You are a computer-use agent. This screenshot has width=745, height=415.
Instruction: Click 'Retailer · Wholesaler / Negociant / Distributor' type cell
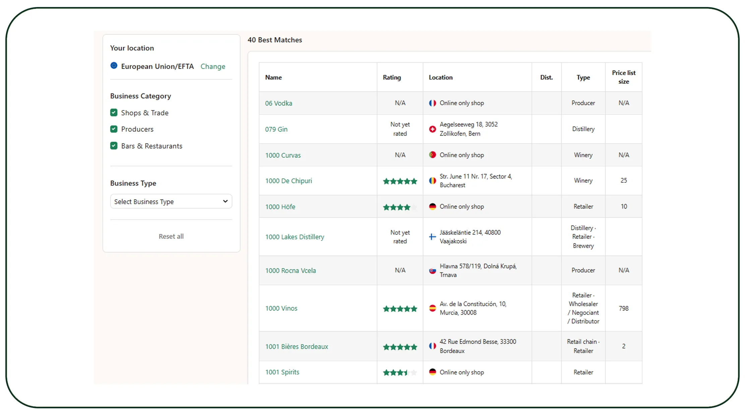click(583, 308)
